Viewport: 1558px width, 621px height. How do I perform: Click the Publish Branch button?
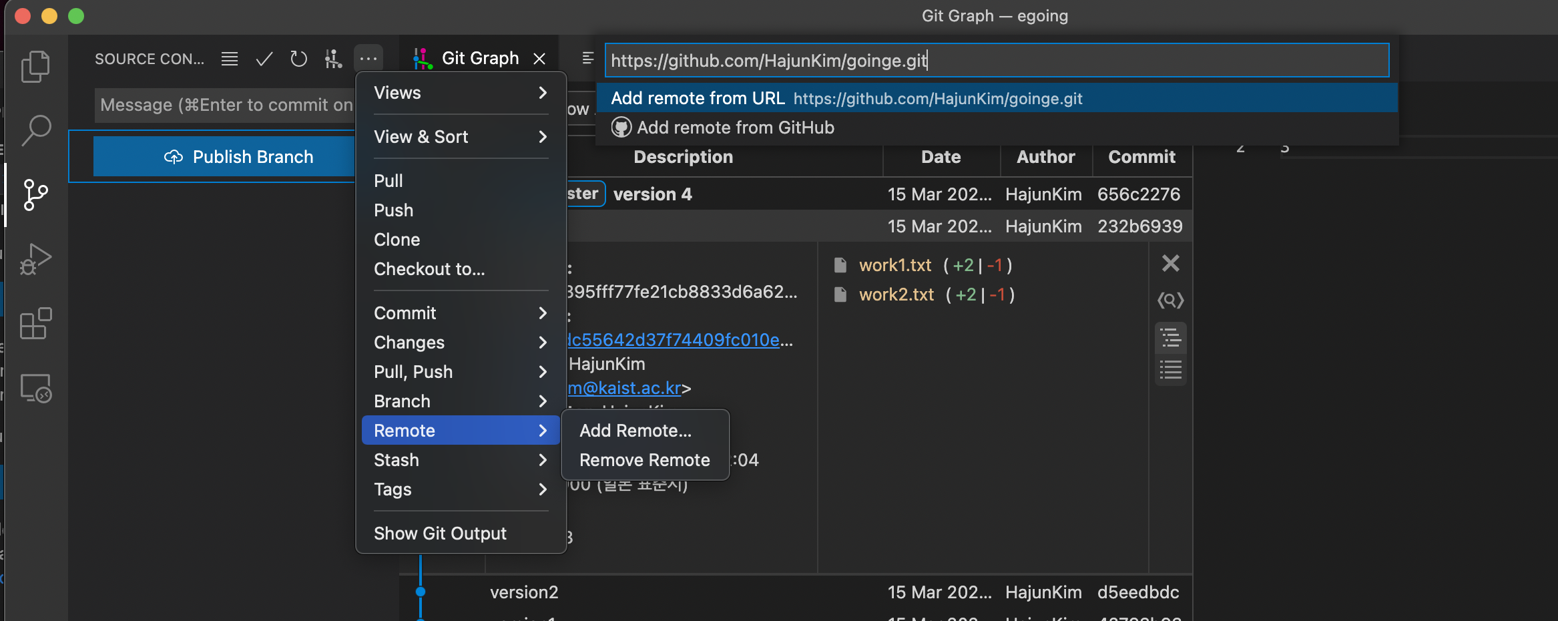224,157
